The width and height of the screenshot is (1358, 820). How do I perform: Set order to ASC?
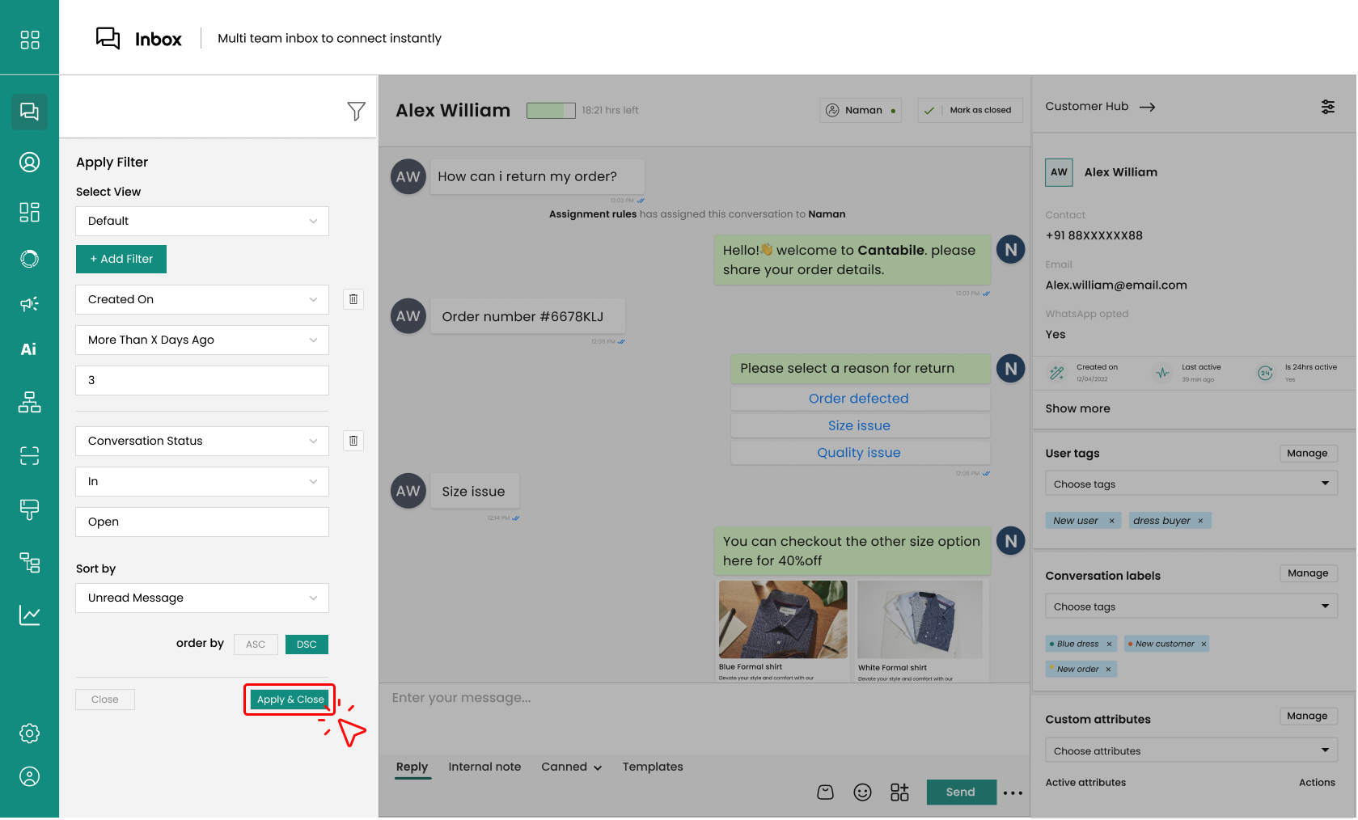[256, 645]
